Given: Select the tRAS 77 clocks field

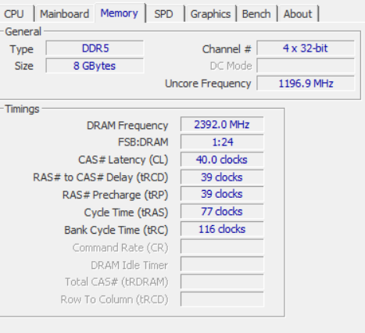Looking at the screenshot, I should 222,212.
